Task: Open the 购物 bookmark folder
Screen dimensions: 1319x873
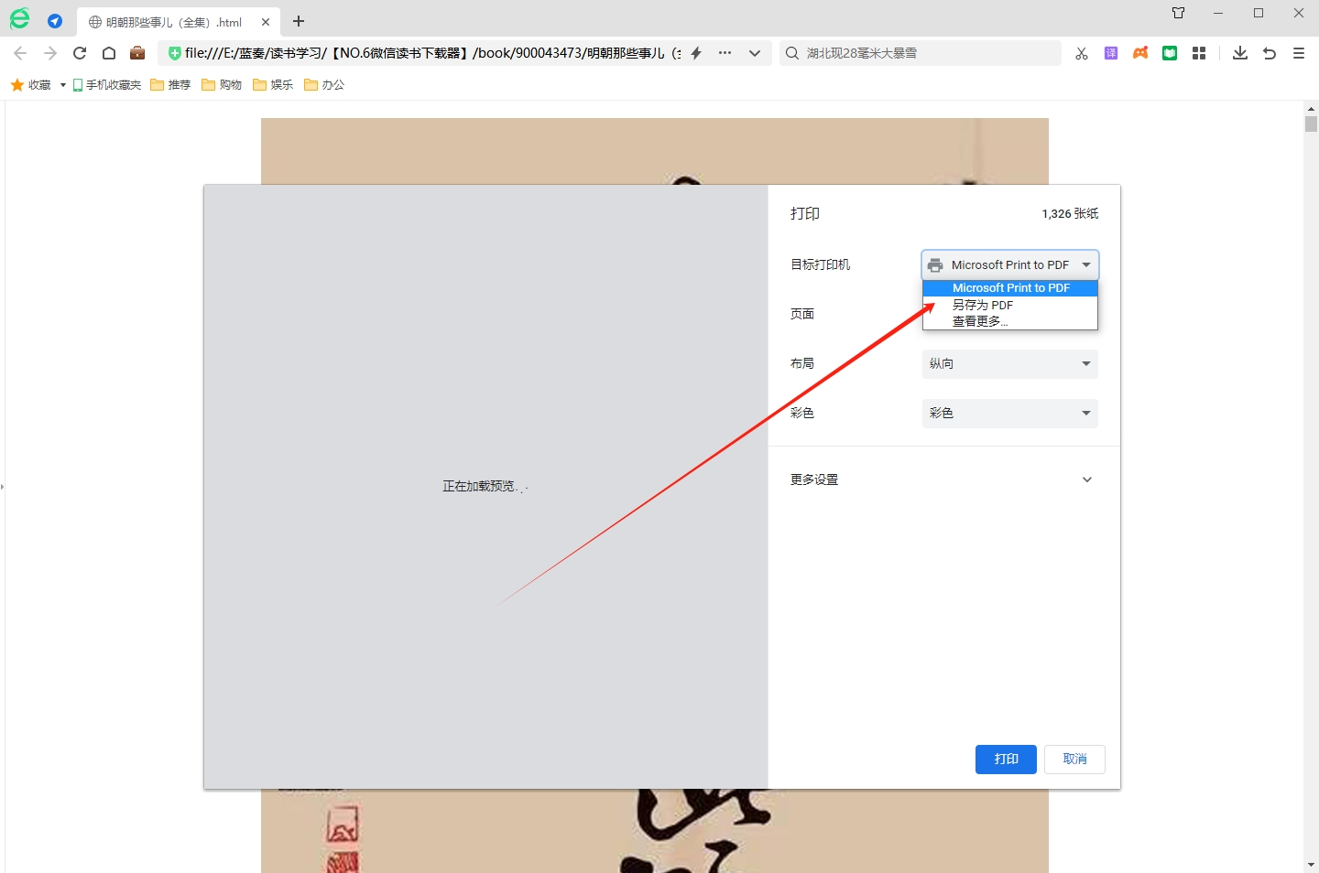Action: pyautogui.click(x=222, y=85)
